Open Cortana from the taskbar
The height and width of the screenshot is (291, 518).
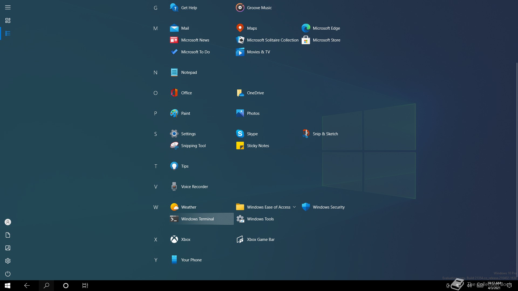[66, 286]
